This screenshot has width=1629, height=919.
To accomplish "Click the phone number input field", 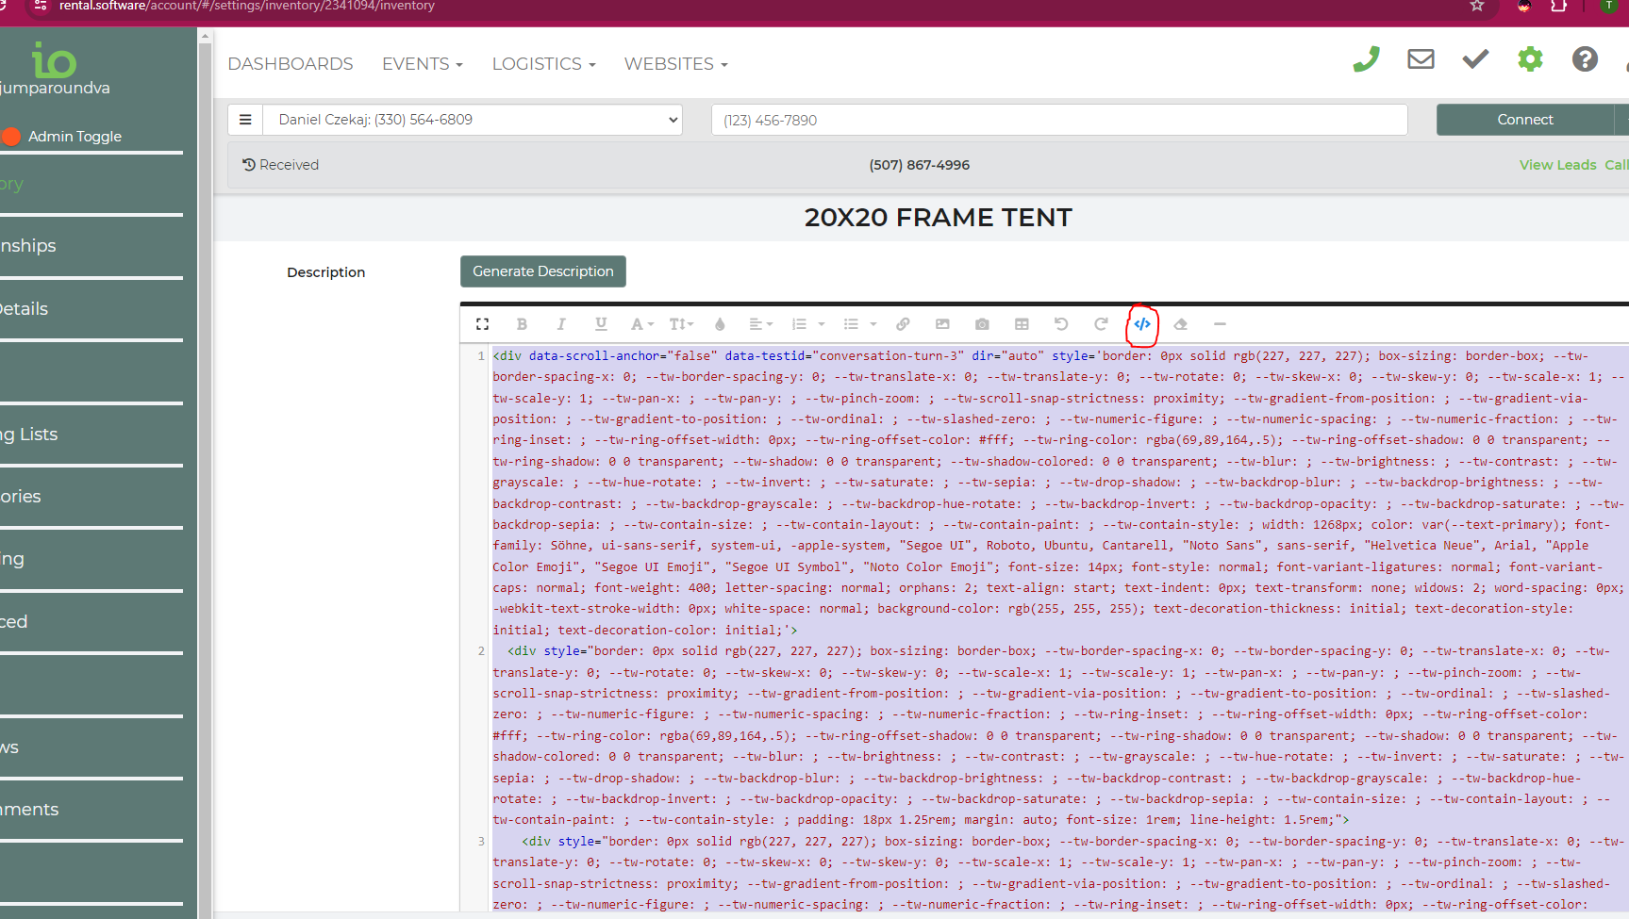I will 1058,121.
